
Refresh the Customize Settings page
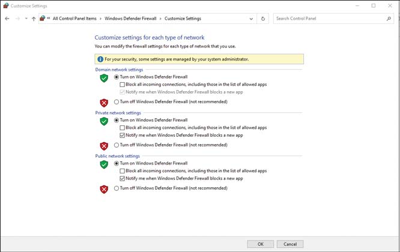click(x=262, y=19)
